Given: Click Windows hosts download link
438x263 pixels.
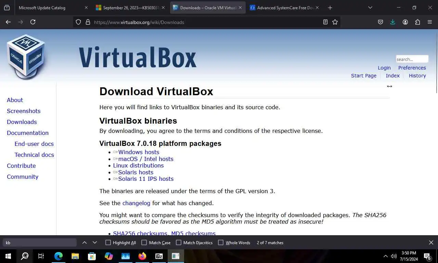Looking at the screenshot, I should point(139,152).
